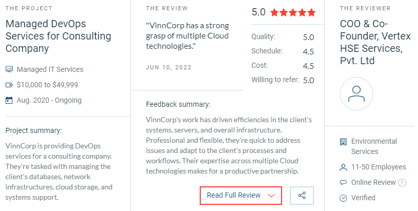Click the person icon beside 11-50 Employees
Screen dimensions: 418x211
point(343,167)
